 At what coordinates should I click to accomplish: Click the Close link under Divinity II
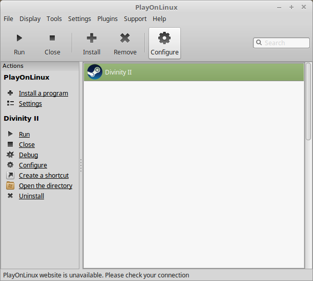coord(27,145)
